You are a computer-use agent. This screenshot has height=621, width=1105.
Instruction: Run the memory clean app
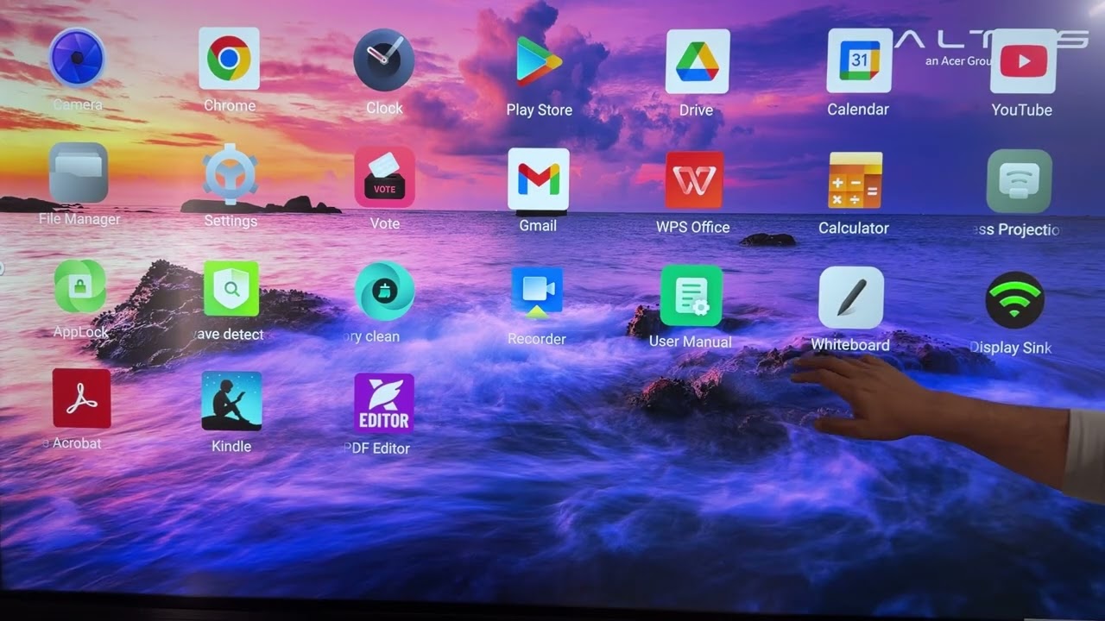[x=384, y=292]
